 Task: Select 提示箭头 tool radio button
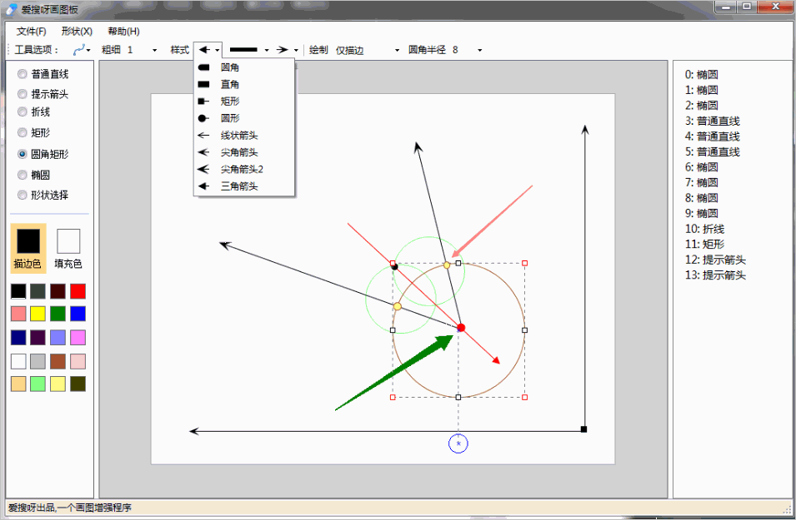23,94
